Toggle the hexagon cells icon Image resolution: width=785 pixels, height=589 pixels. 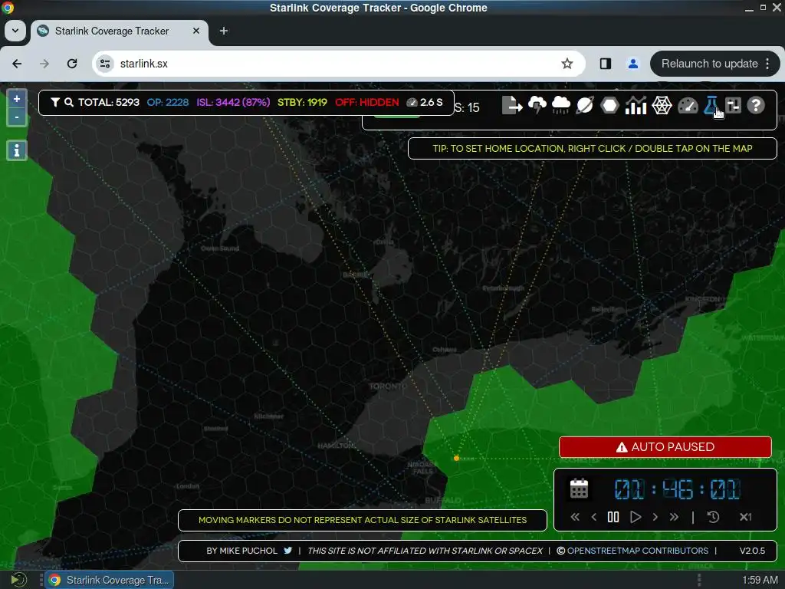[609, 105]
